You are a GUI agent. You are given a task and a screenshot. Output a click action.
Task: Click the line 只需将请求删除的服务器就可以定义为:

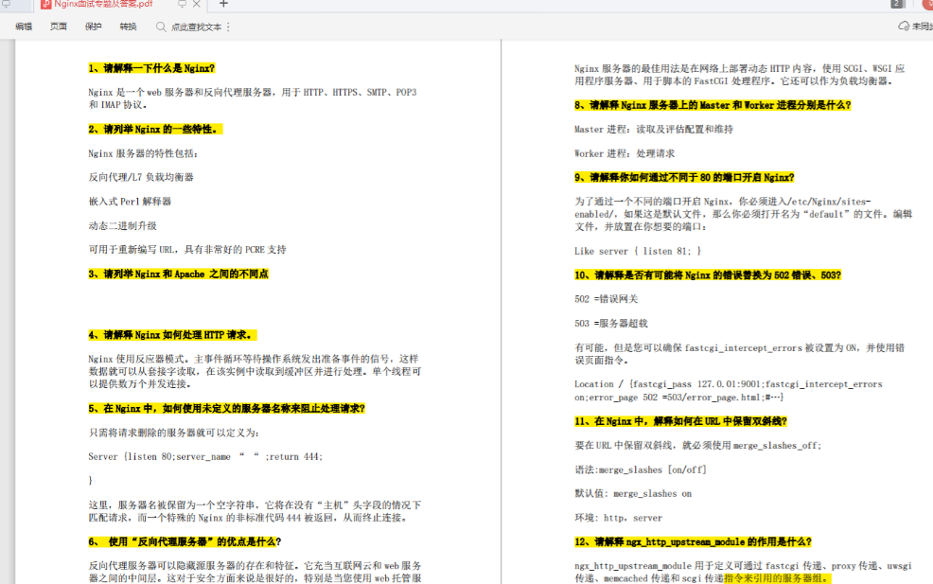(174, 433)
